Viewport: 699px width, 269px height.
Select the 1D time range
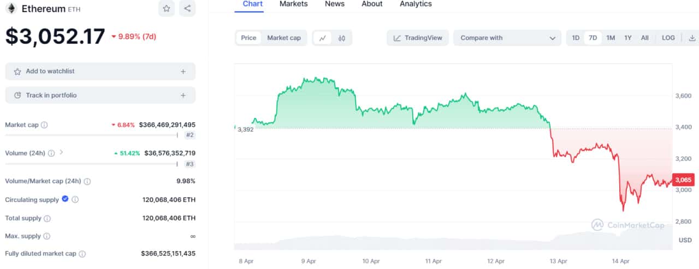pyautogui.click(x=576, y=38)
